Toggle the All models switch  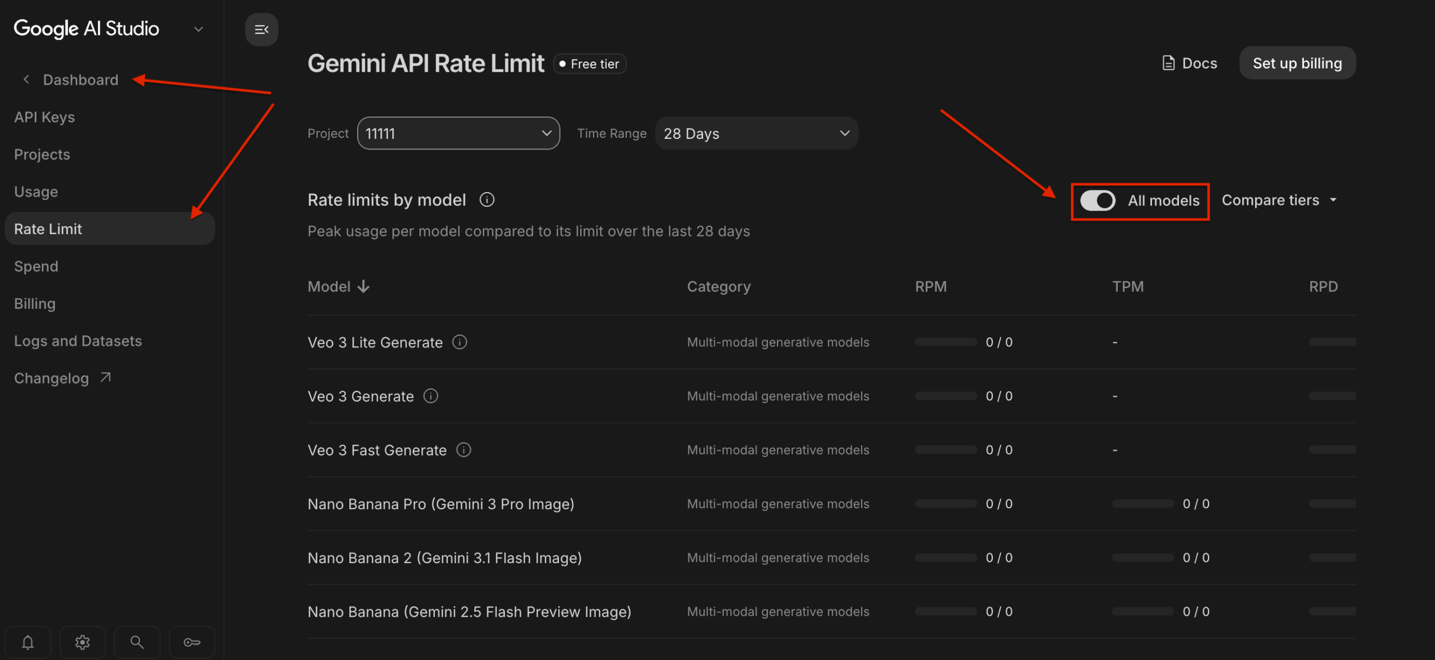(x=1098, y=201)
